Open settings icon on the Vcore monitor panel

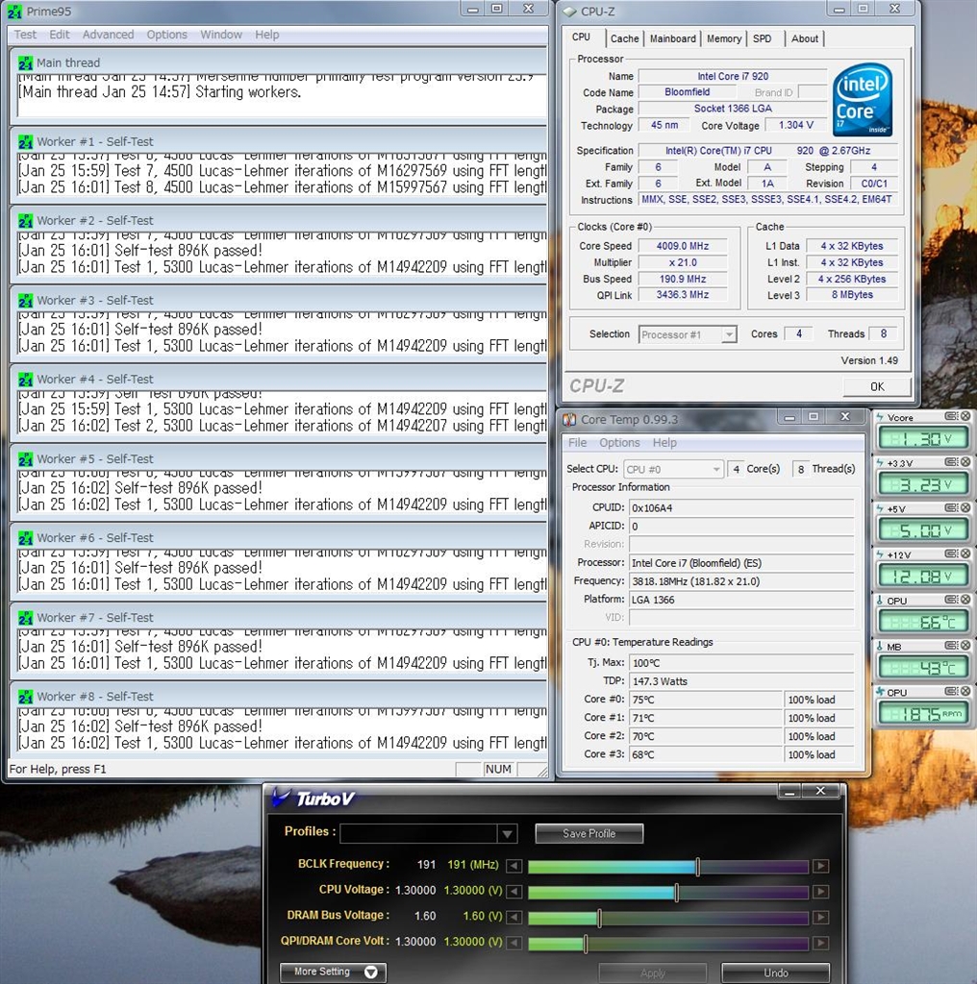(951, 416)
